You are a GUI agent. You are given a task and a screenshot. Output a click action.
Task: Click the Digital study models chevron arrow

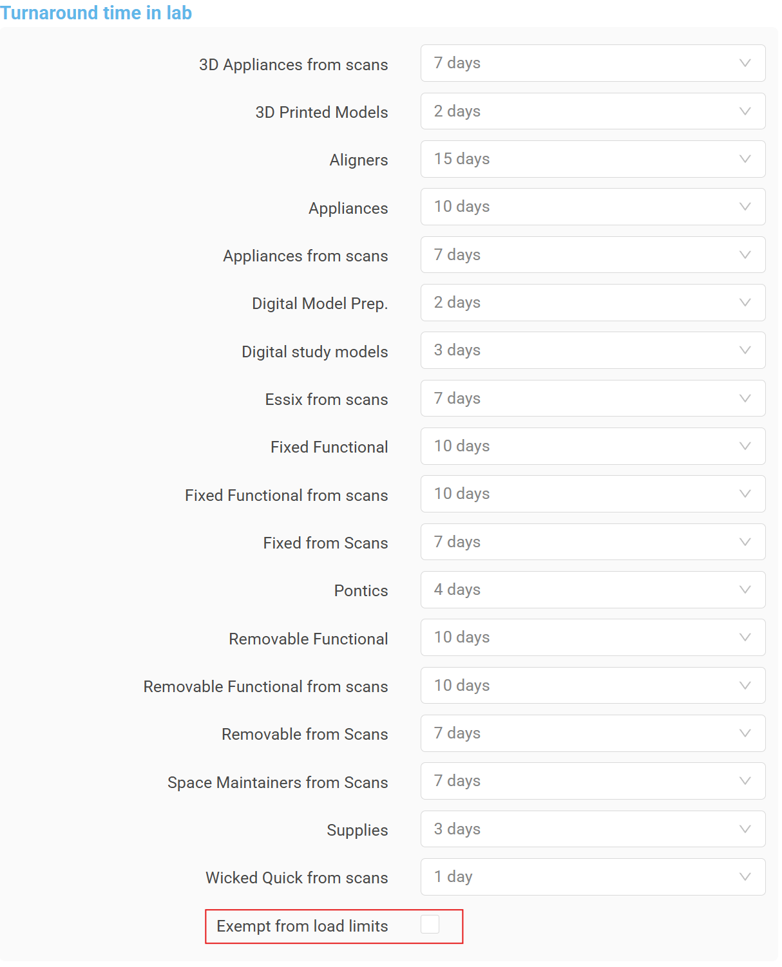[x=745, y=350]
